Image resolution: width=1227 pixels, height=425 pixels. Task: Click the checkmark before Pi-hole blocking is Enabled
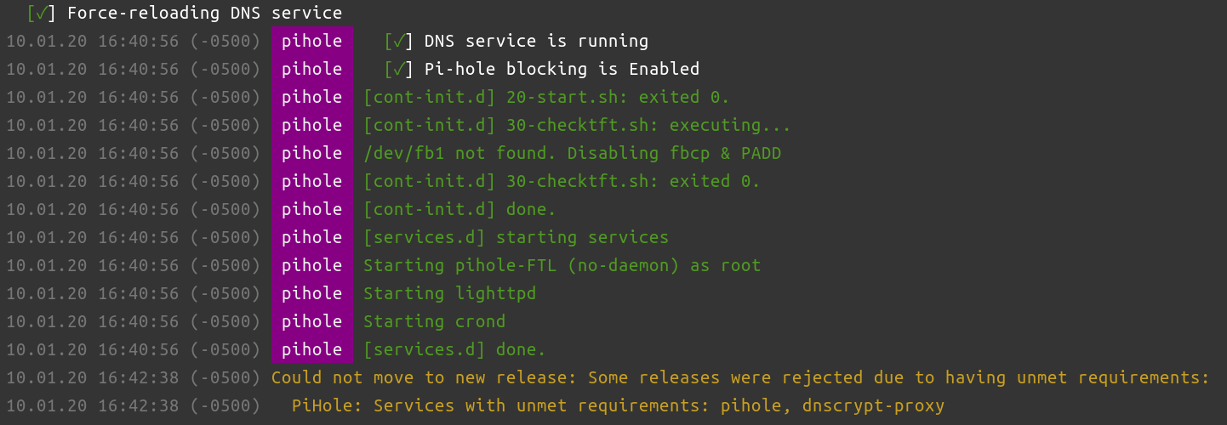398,70
